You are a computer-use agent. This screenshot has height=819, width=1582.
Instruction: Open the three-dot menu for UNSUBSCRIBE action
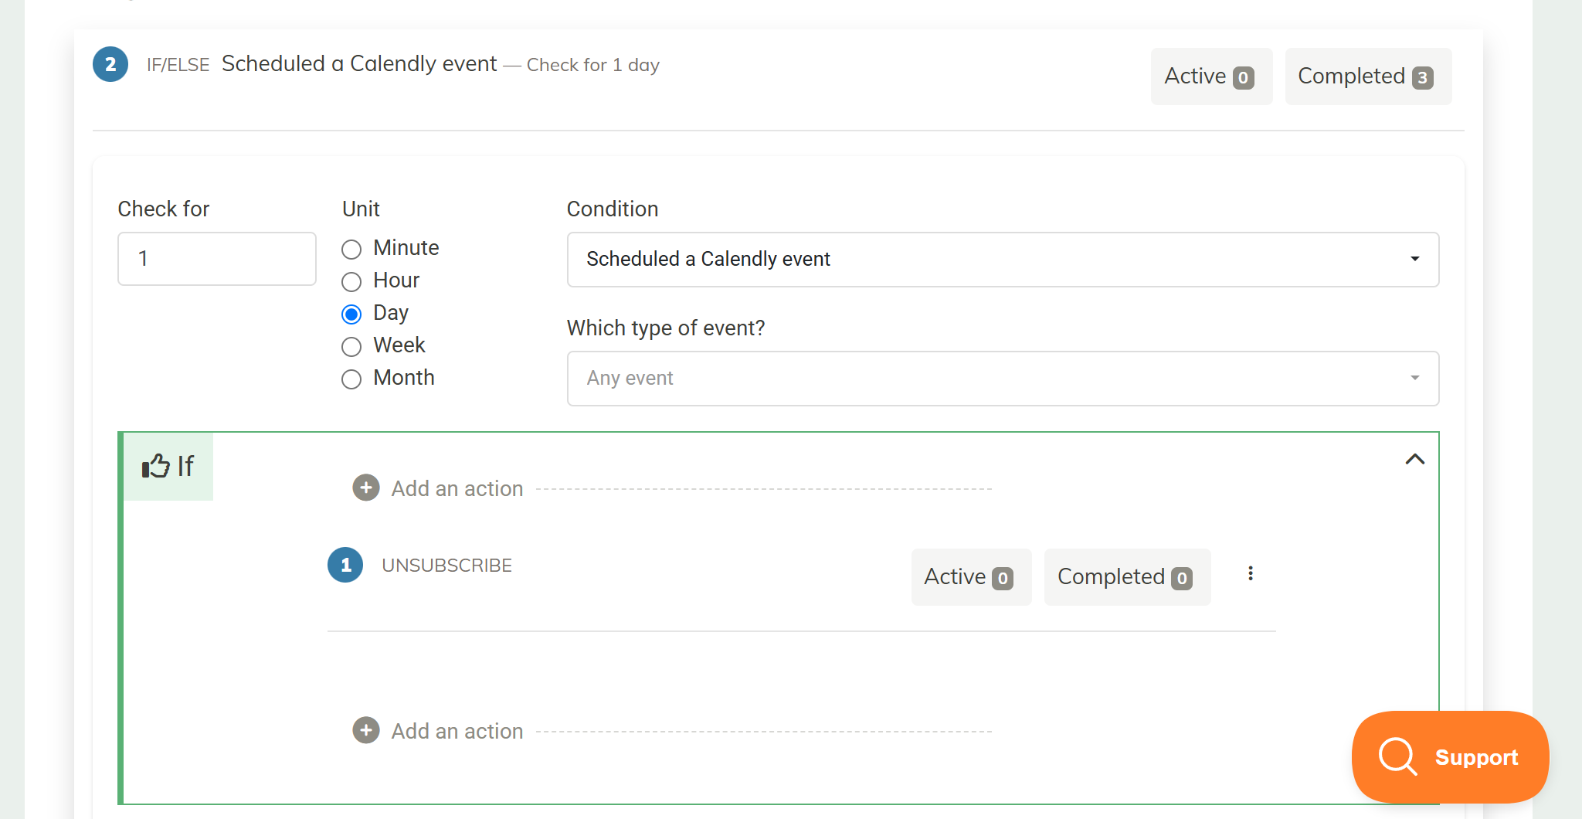point(1251,573)
